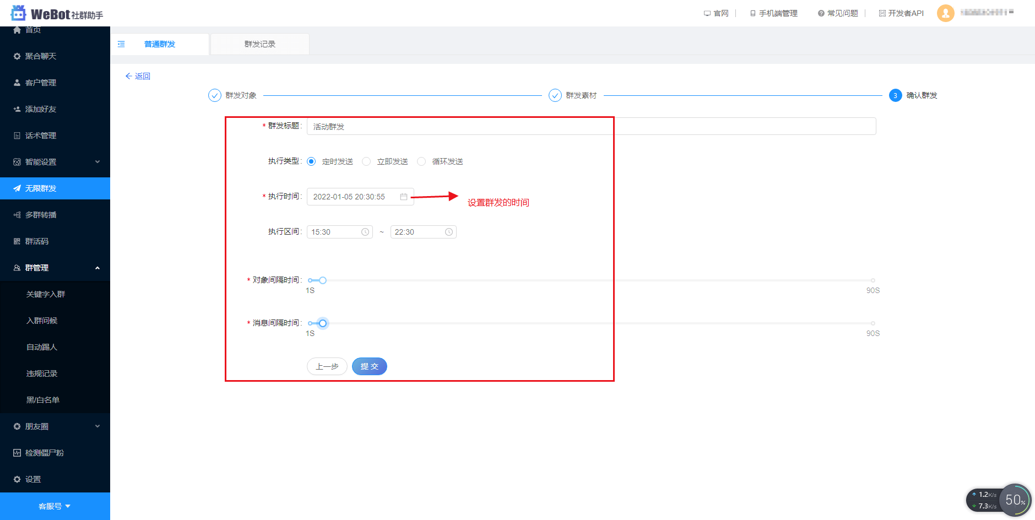Click the sidebar collapse icon beside 普通群发
This screenshot has width=1035, height=520.
121,44
